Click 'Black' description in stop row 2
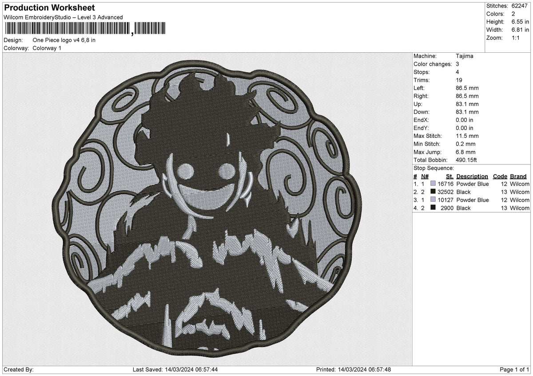 coord(463,192)
